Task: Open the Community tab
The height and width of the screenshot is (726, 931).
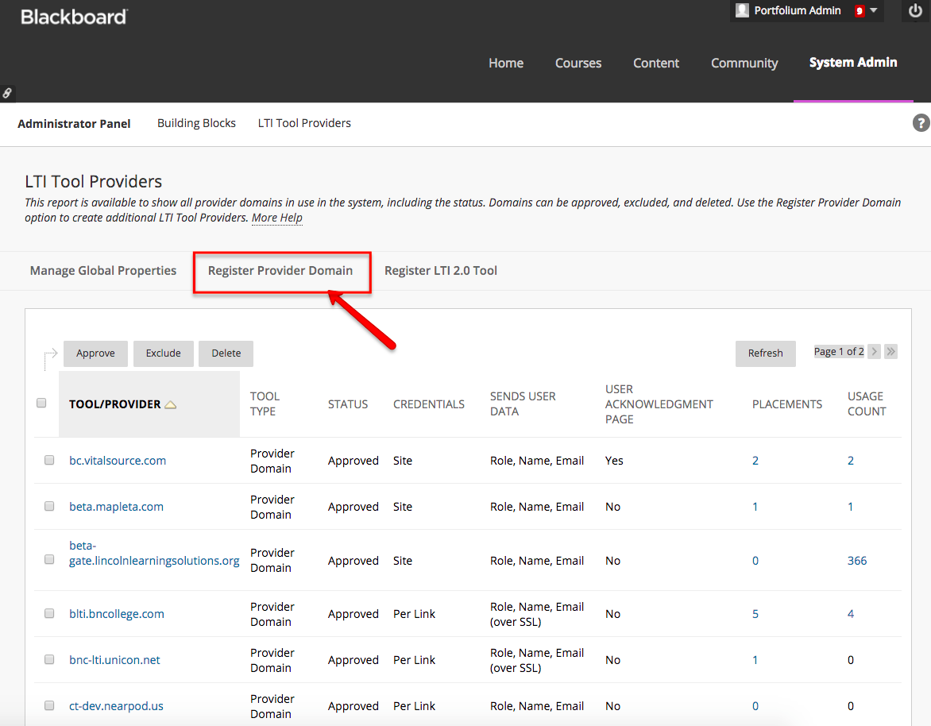Action: (744, 64)
